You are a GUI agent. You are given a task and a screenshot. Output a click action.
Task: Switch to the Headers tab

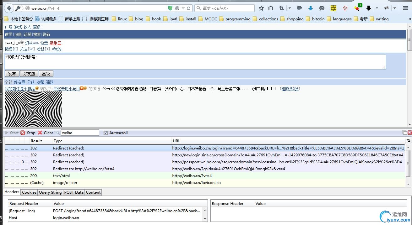[12, 192]
